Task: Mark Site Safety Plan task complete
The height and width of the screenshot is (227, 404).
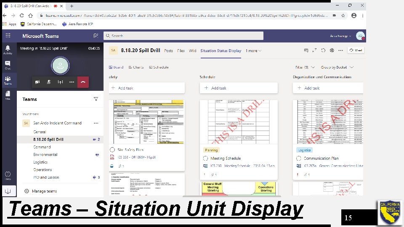Action: point(112,150)
